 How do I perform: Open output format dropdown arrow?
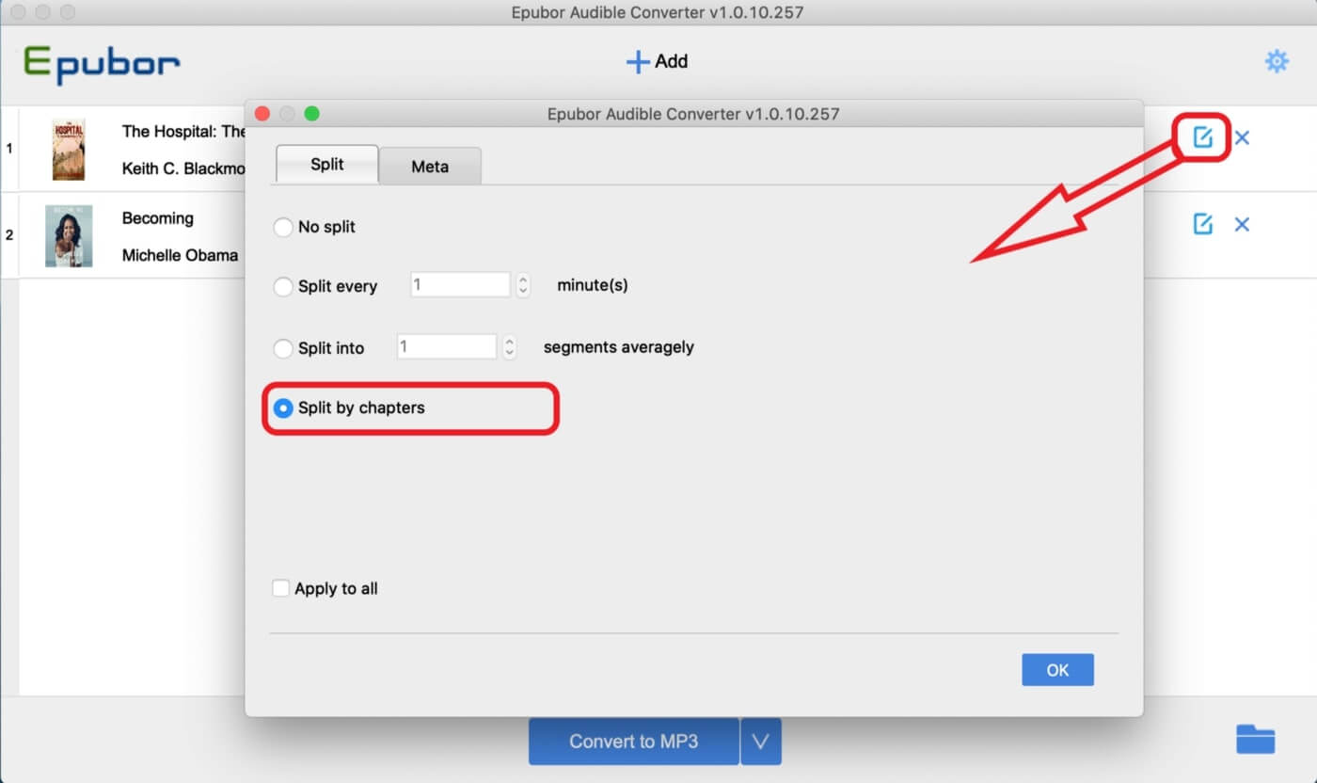click(761, 742)
